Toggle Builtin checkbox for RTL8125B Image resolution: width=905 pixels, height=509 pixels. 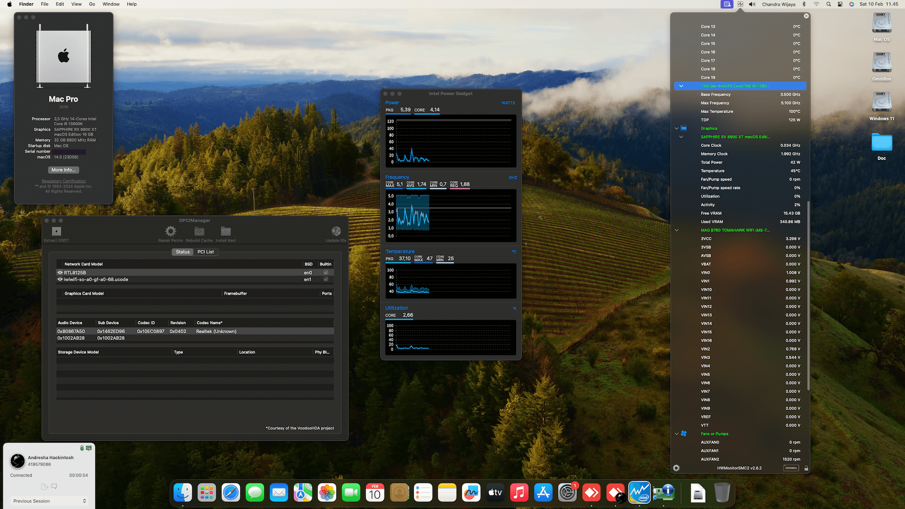coord(326,272)
